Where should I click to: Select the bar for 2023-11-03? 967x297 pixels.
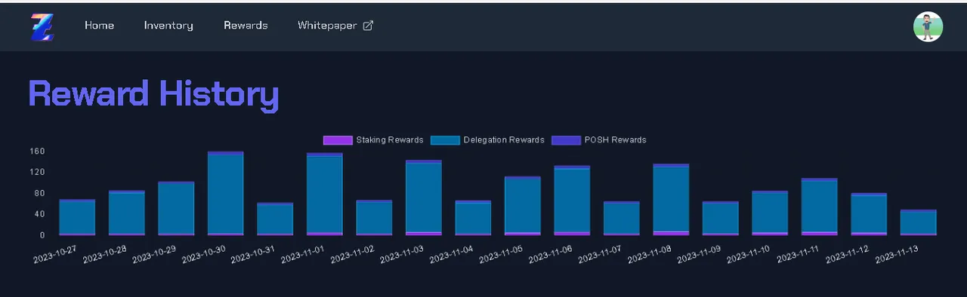[424, 198]
